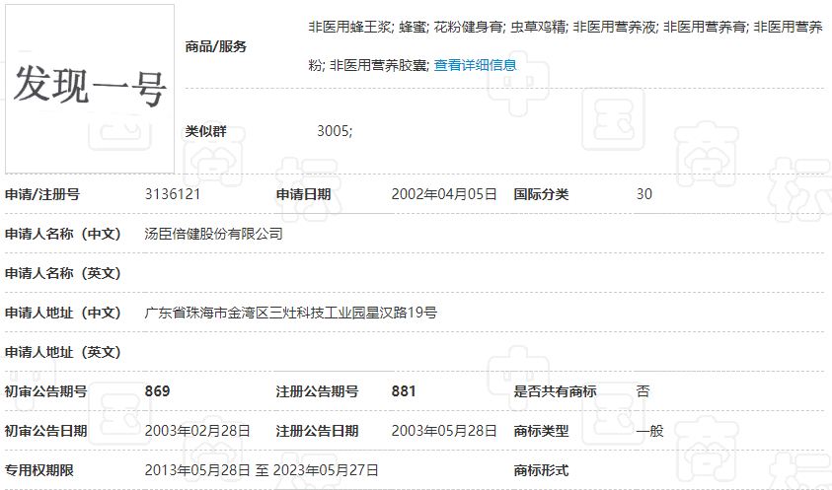Select the goods text 非医用蜂王浆

coord(349,27)
